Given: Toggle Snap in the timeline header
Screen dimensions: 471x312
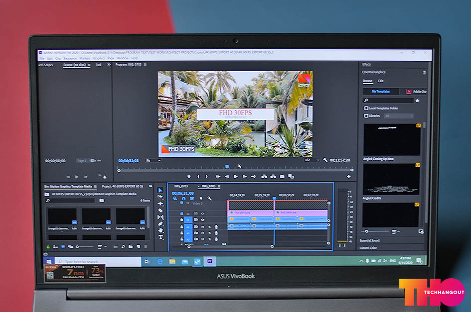Looking at the screenshot, I should tap(183, 199).
